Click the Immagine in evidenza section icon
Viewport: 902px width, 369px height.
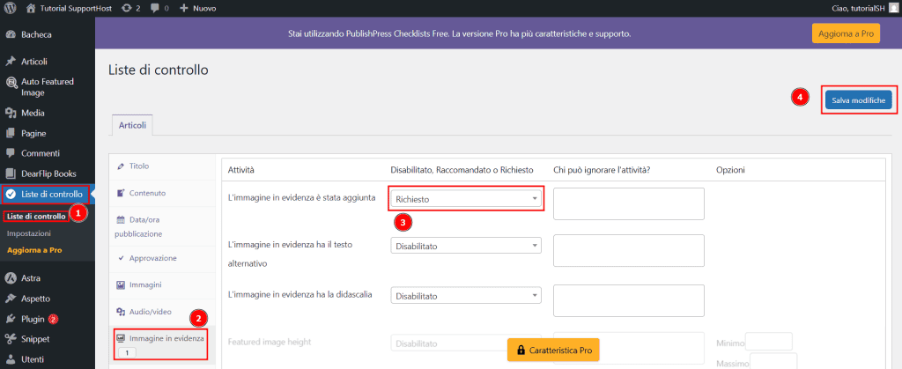[121, 338]
